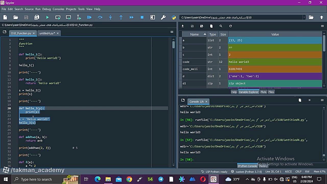
Task: Open editor pane options hamburger menu
Action: click(x=172, y=32)
